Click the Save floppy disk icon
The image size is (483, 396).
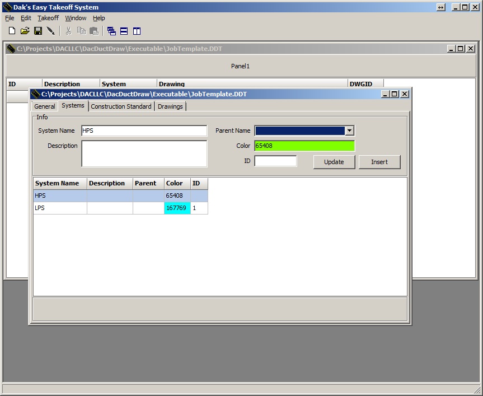coord(38,31)
